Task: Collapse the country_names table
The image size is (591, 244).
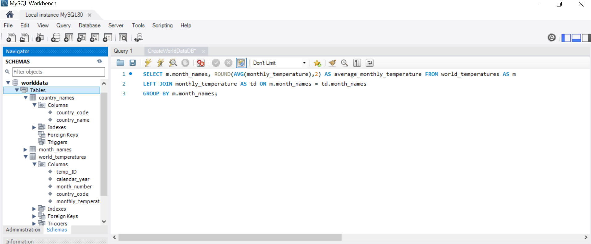Action: pyautogui.click(x=26, y=97)
